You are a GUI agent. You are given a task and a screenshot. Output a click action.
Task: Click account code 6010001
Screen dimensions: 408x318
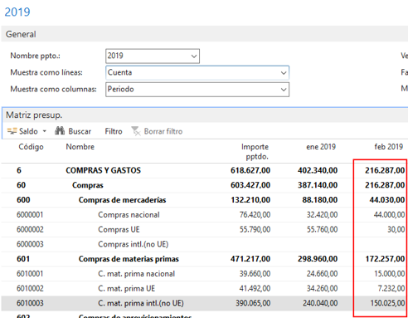[x=30, y=274]
